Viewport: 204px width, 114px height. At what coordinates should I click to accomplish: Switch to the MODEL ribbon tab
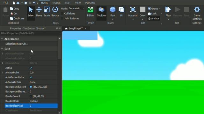pos(56,3)
